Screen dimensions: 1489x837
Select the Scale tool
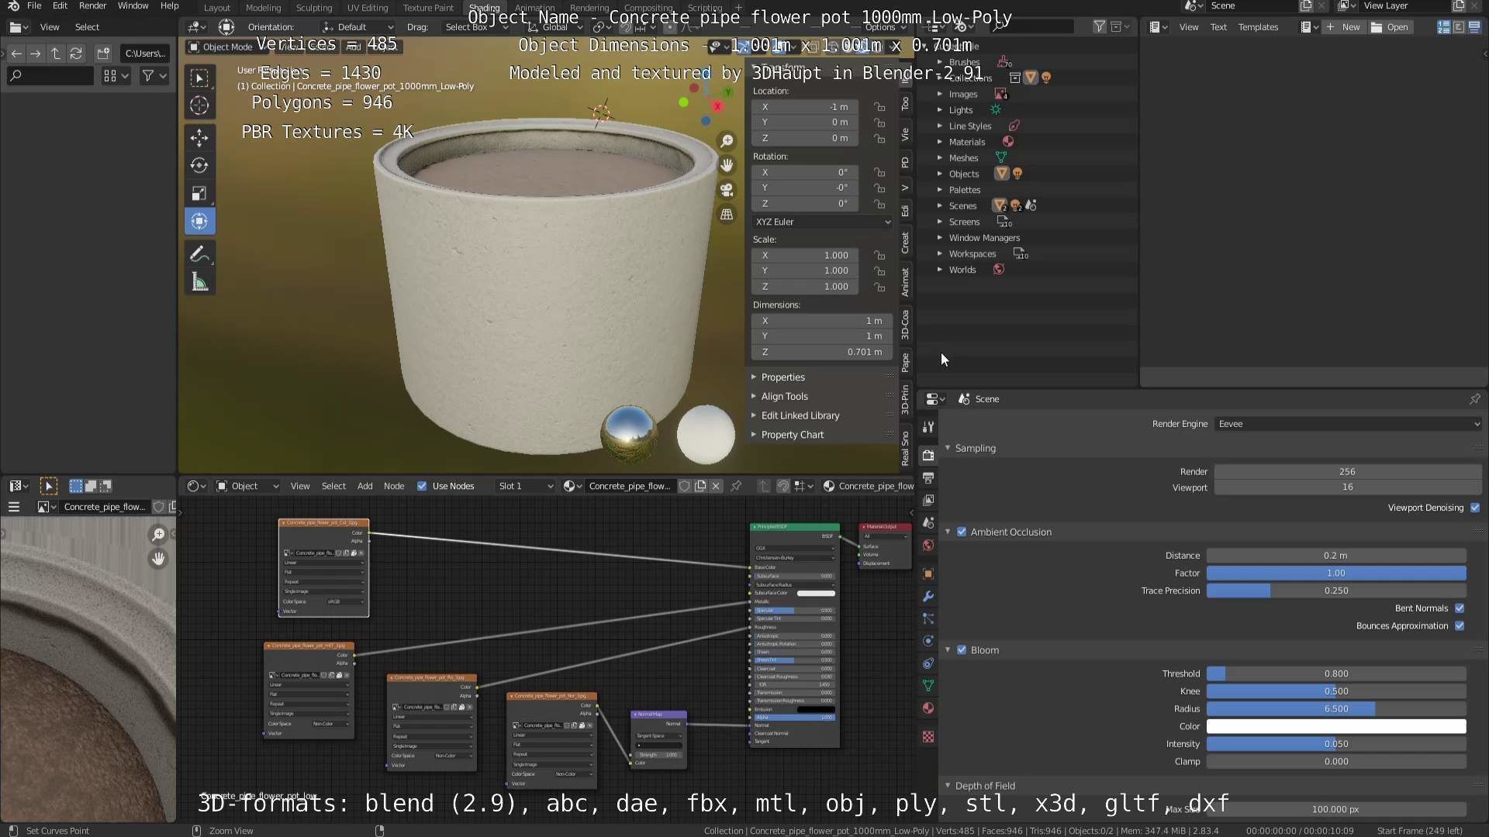point(199,193)
